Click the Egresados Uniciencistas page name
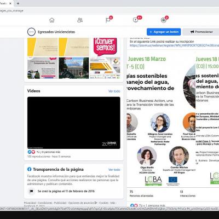Screen dimensions: 219x219 pyautogui.click(x=56, y=32)
